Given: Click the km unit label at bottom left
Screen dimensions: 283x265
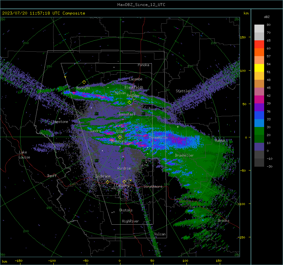Looking at the screenshot, I should click(5, 262).
